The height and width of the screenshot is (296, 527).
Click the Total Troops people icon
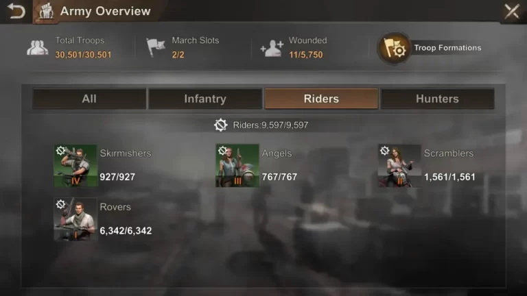coord(37,47)
